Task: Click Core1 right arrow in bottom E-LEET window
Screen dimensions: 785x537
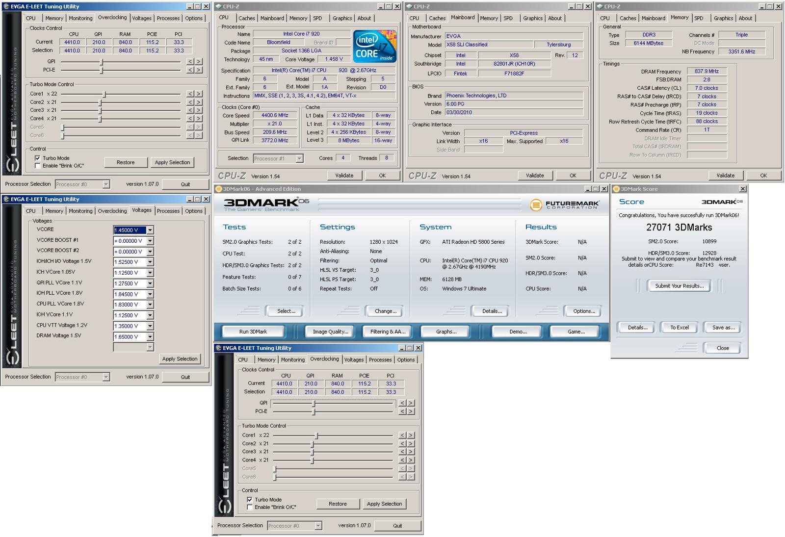Action: click(411, 435)
